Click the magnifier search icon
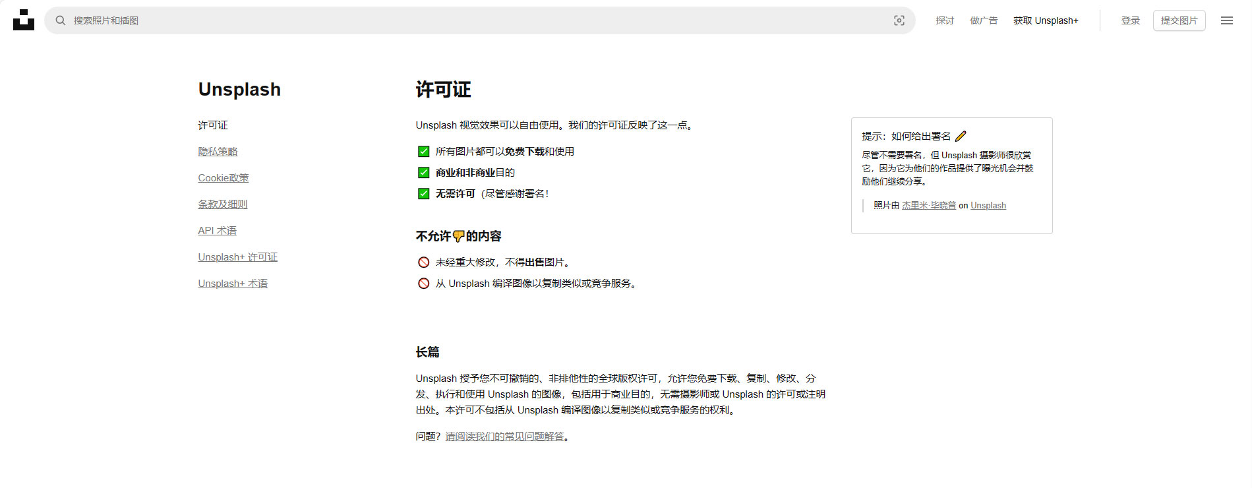The image size is (1252, 488). click(x=61, y=20)
